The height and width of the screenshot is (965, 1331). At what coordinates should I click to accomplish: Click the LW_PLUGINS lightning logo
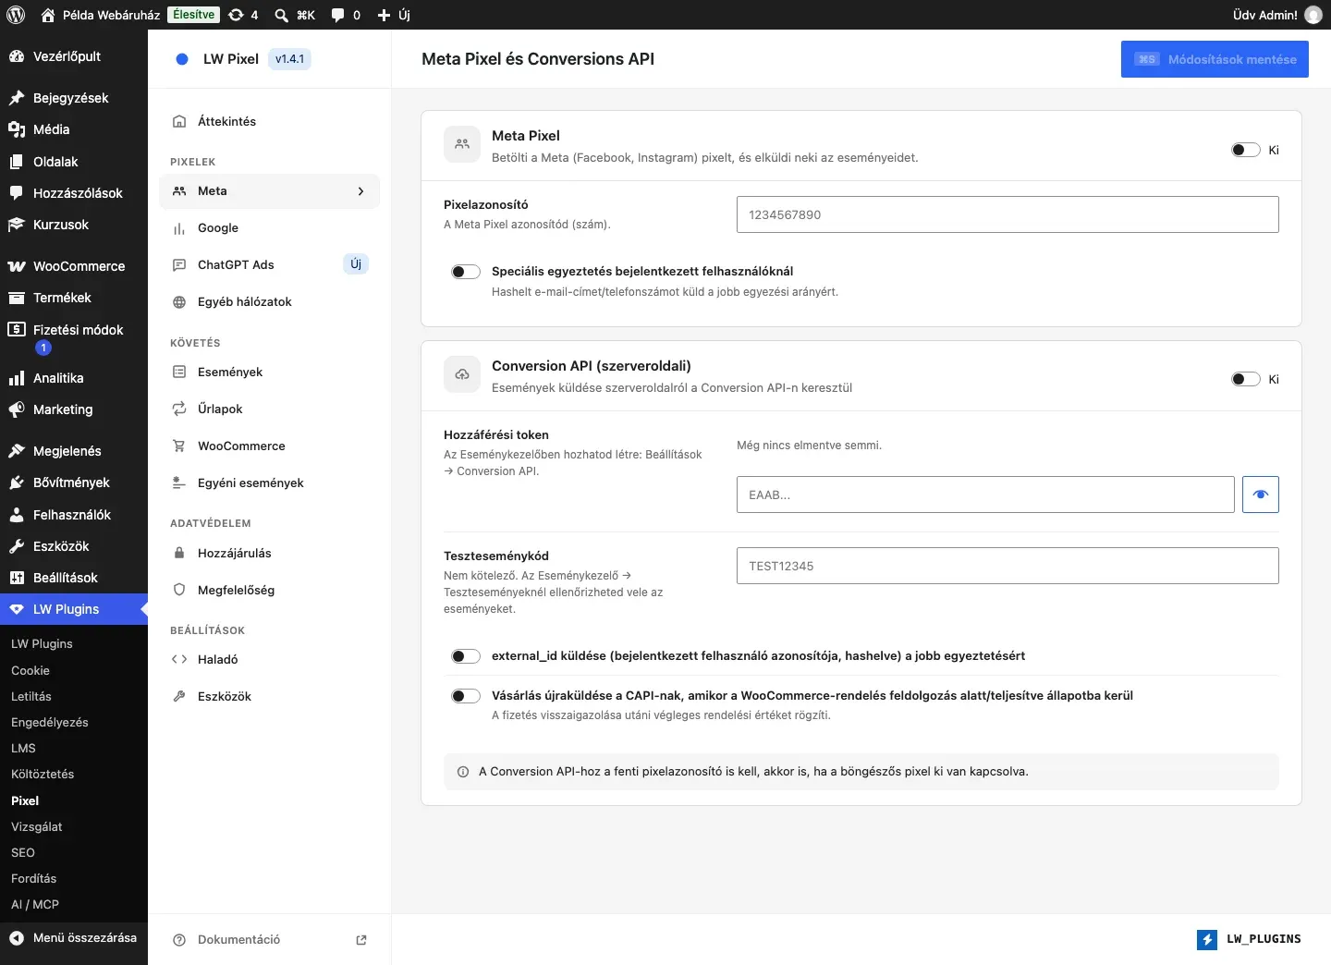click(x=1207, y=939)
